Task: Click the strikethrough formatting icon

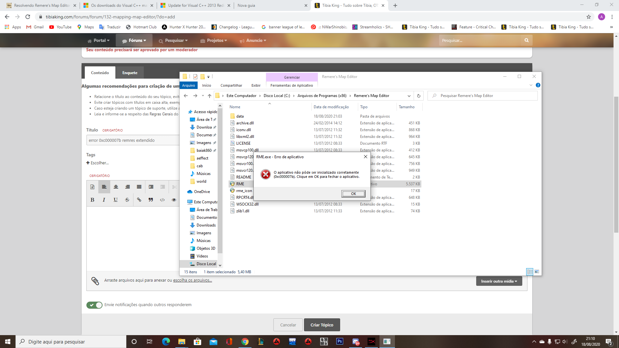Action: point(127,200)
